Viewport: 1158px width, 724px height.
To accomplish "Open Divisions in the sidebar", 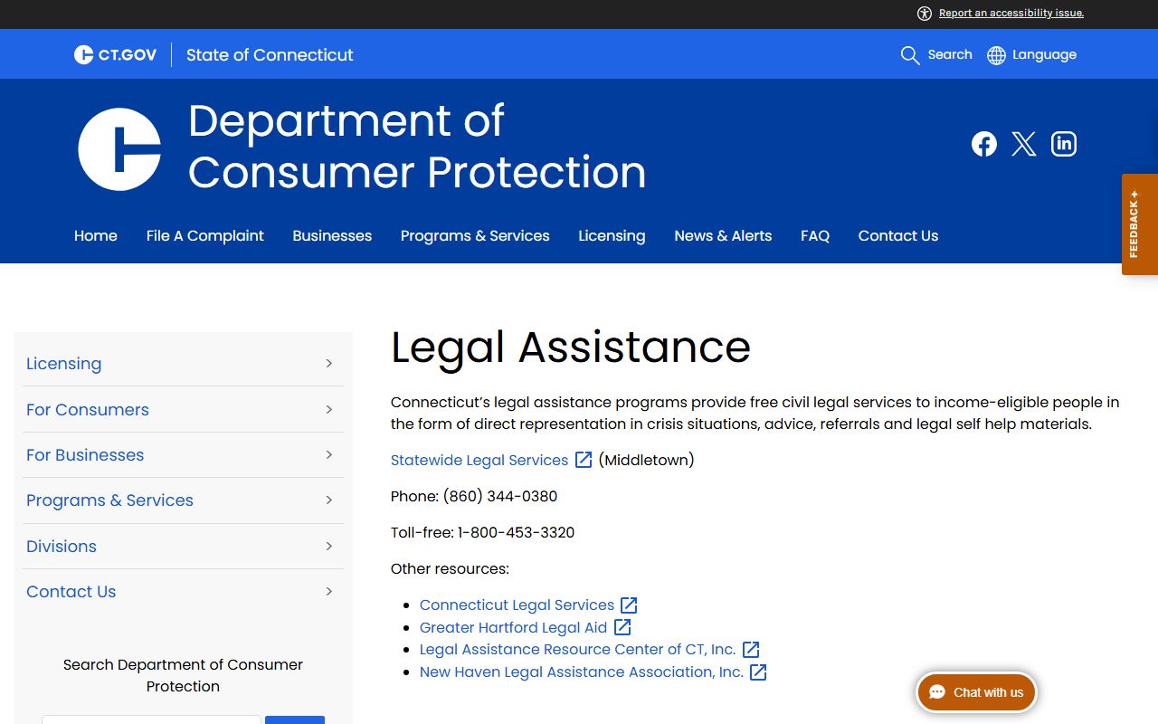I will tap(62, 546).
